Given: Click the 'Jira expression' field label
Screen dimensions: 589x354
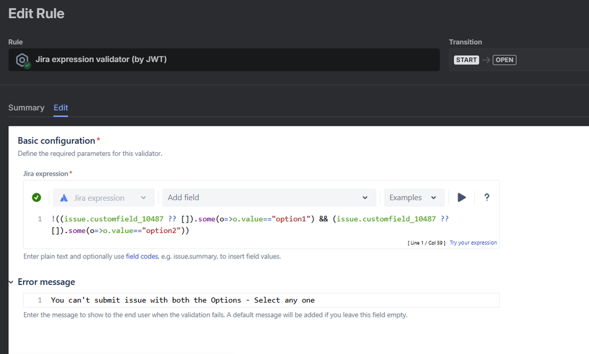Looking at the screenshot, I should tap(45, 173).
